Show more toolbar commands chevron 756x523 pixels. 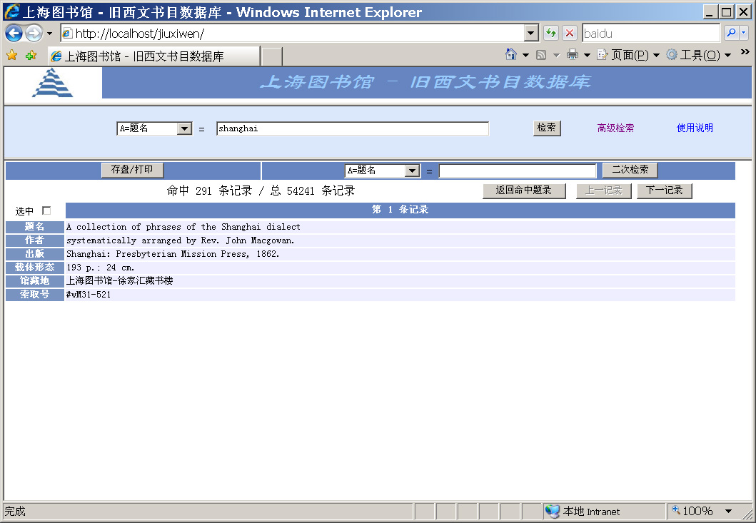(x=745, y=52)
